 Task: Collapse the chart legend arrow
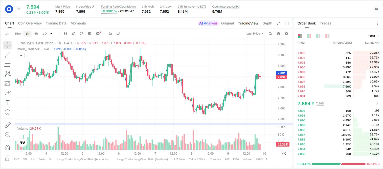[x=21, y=55]
